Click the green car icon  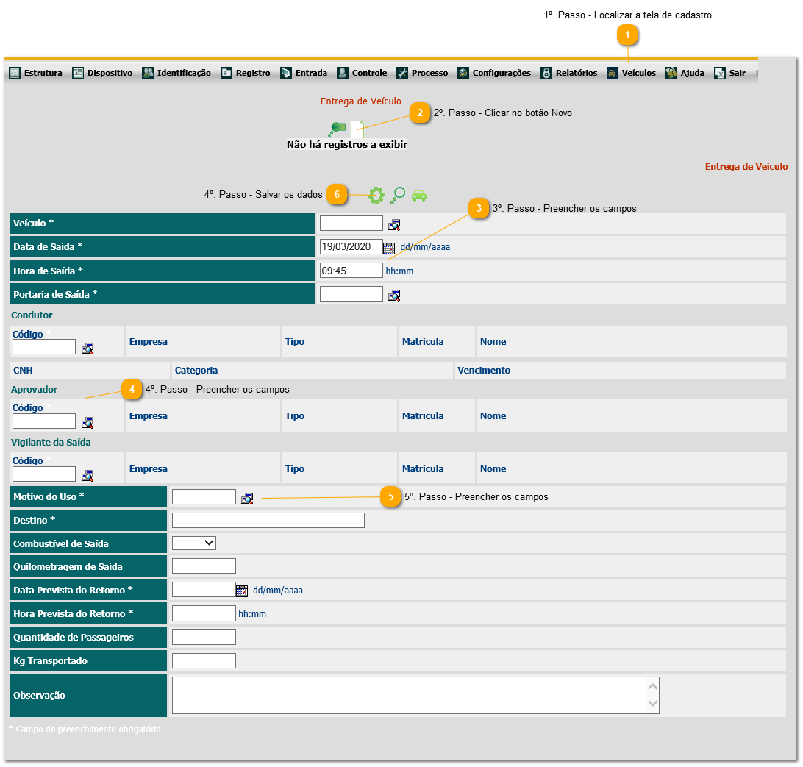(419, 196)
